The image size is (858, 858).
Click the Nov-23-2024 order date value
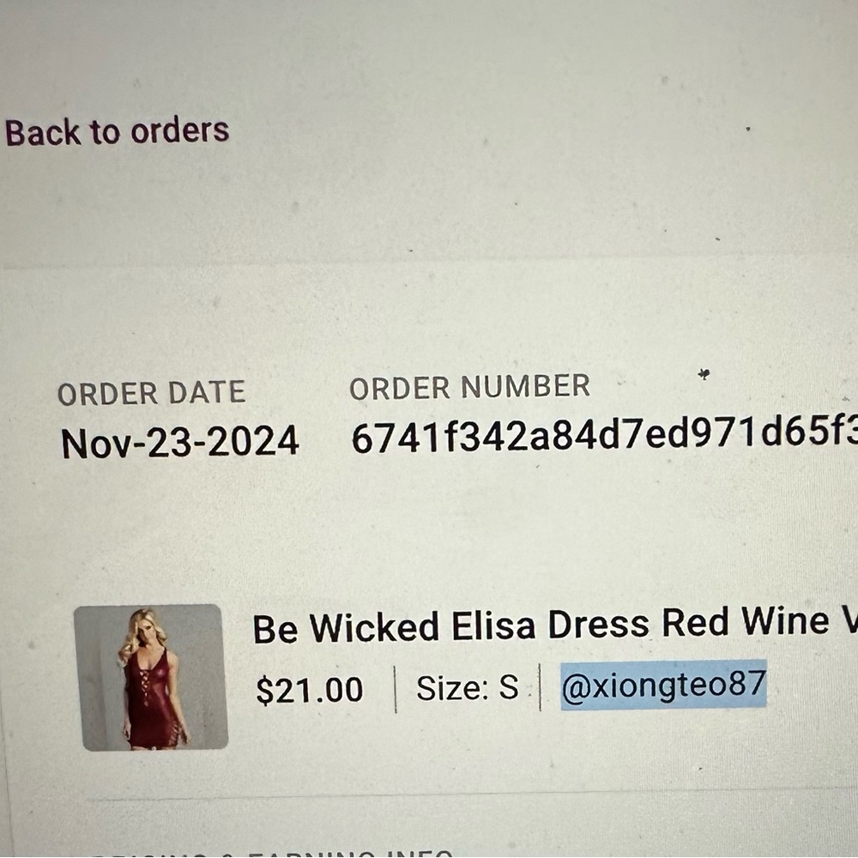180,442
